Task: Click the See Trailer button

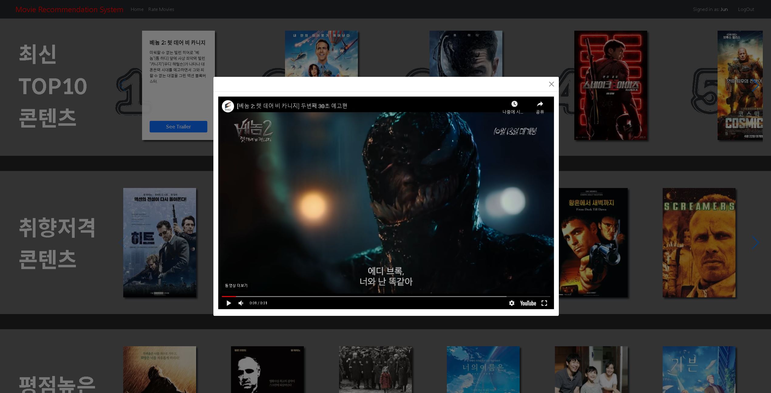Action: [178, 127]
